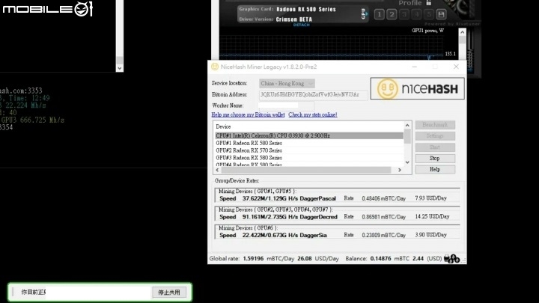Click device list scroll left arrow
Viewport: 539px width, 303px height.
[217, 170]
